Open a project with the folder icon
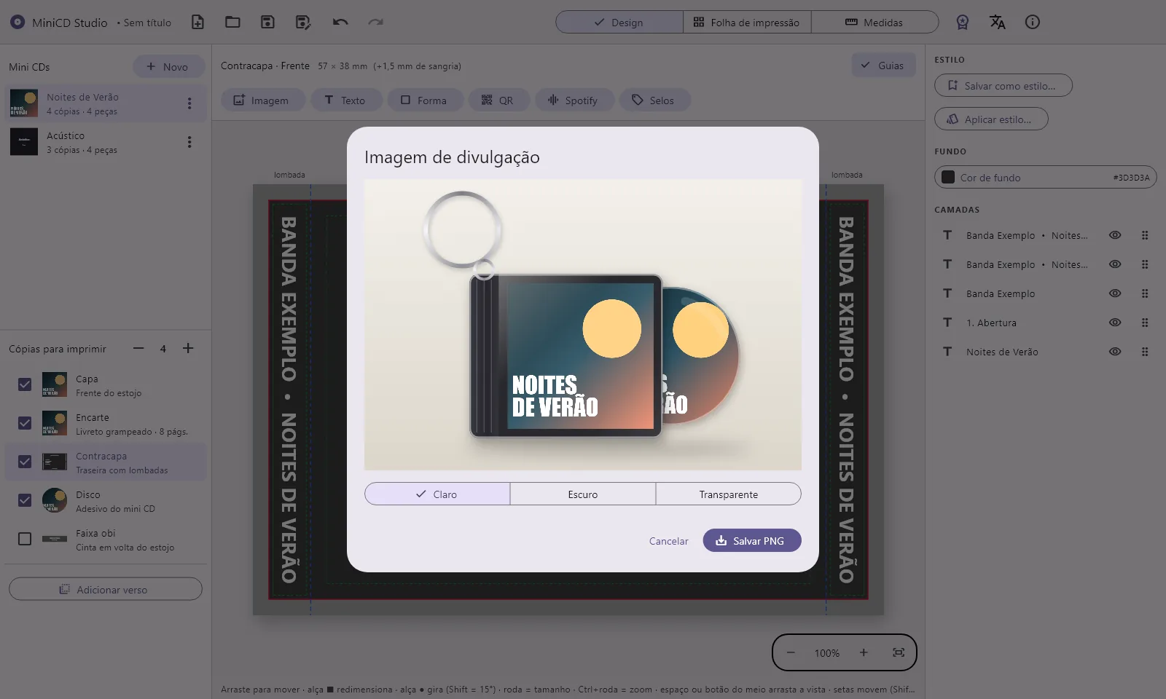The width and height of the screenshot is (1166, 699). click(232, 22)
